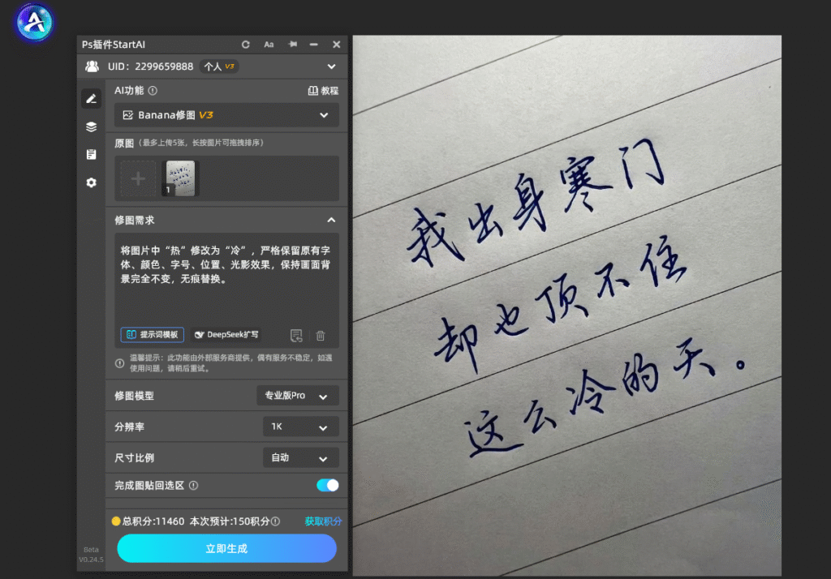Click info icon next to 完成图贴回选区

click(x=193, y=485)
